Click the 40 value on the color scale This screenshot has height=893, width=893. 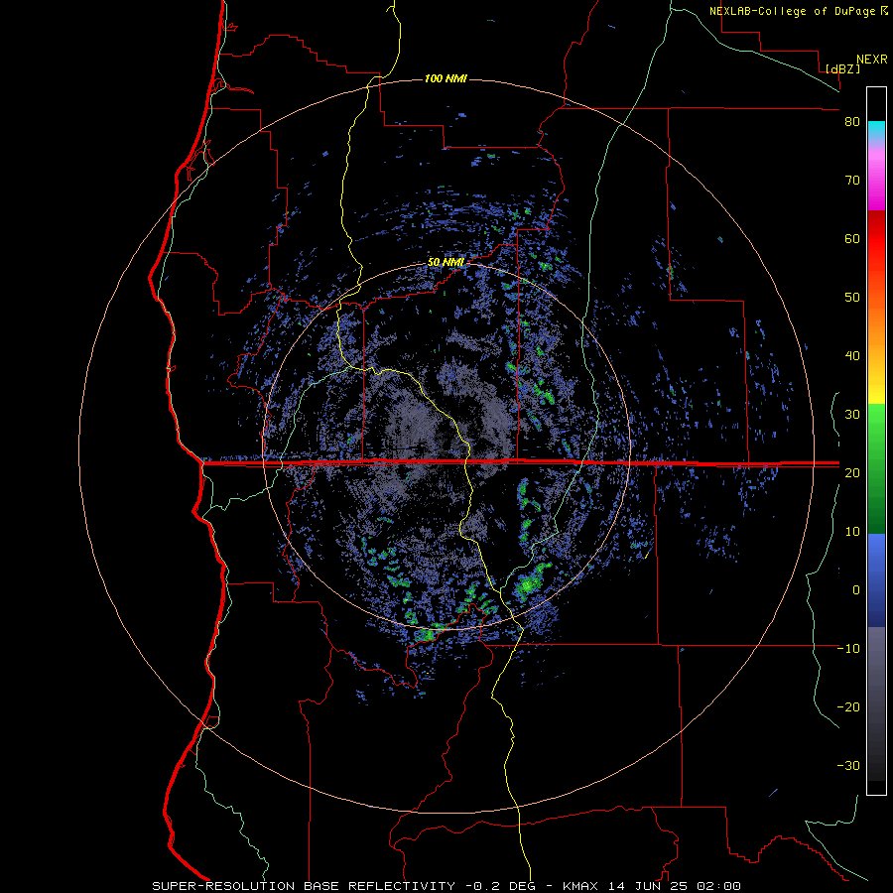(x=852, y=356)
